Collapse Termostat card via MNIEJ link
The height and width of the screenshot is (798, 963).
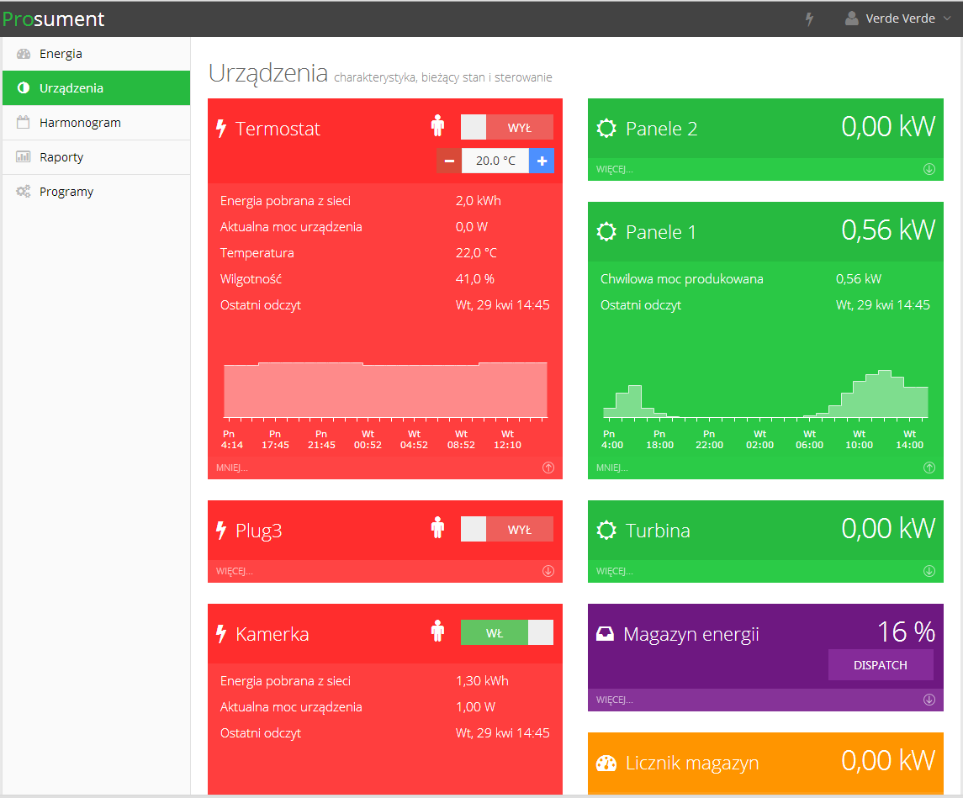click(x=231, y=468)
